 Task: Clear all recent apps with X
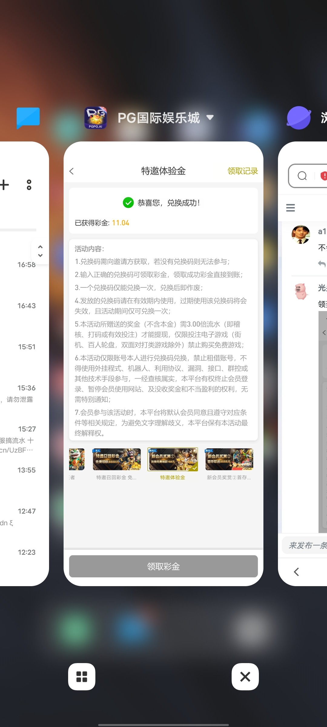[x=245, y=677]
